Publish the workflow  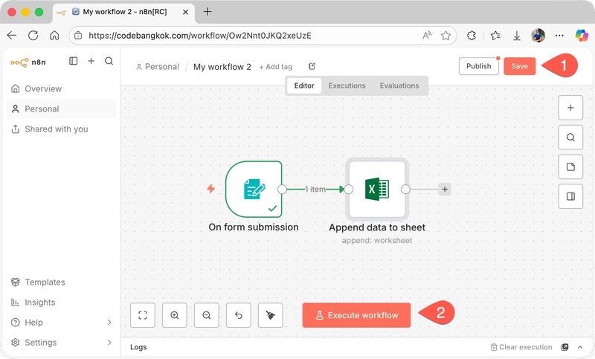click(478, 66)
